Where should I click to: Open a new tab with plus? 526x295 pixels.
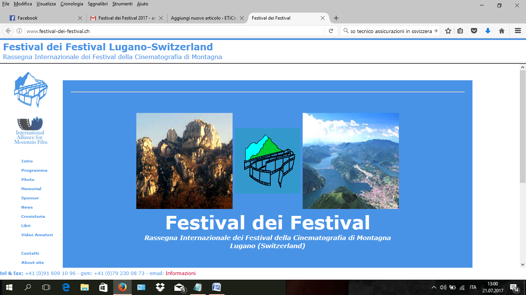click(336, 18)
